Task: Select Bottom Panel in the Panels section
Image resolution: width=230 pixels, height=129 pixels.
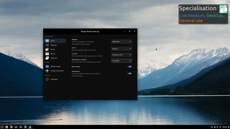Action: click(55, 66)
